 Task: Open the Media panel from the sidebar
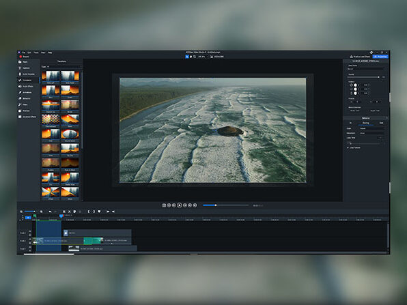pyautogui.click(x=28, y=62)
